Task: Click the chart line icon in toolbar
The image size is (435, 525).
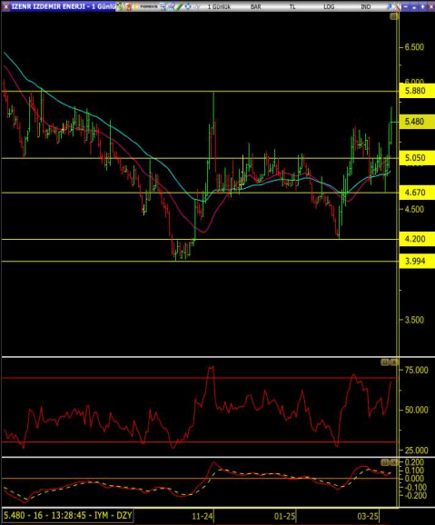Action: point(171,6)
